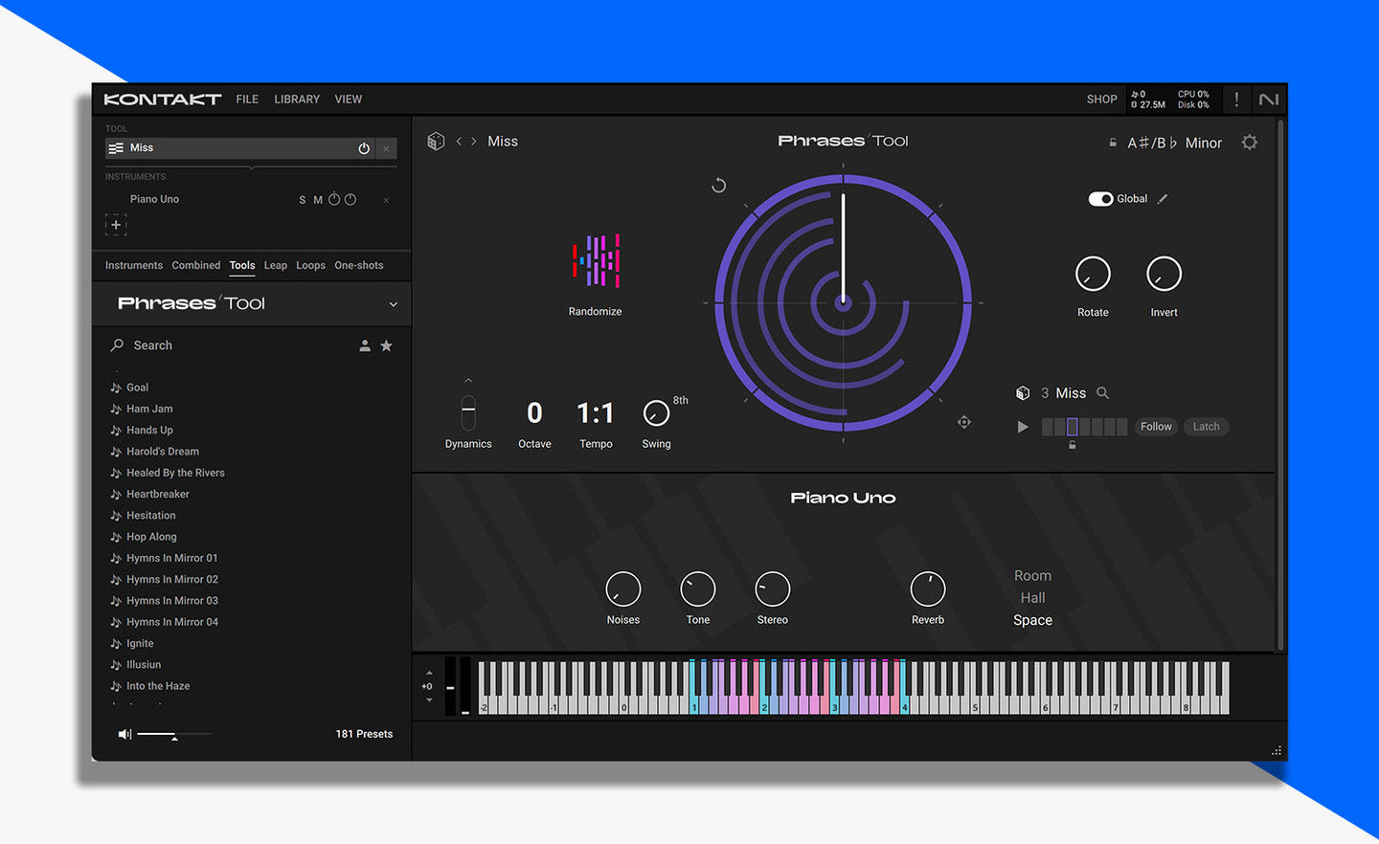Click the first power icon on the Piano Uno row

click(x=334, y=199)
